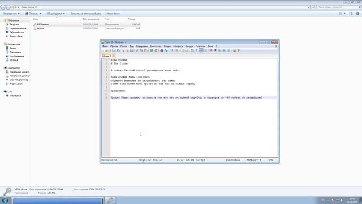Open Загрузки in the sidebar

[14, 24]
